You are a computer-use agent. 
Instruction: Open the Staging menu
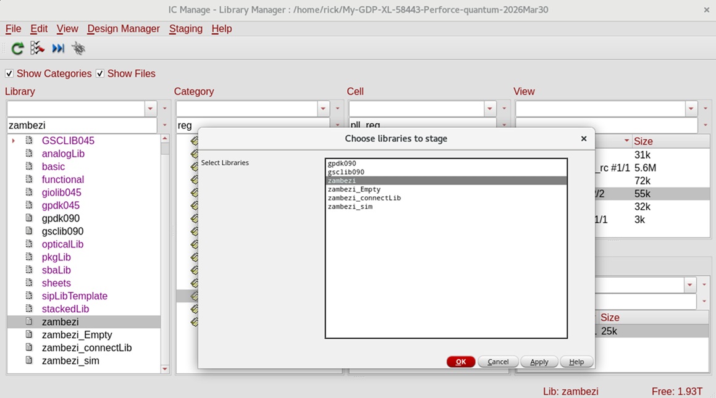click(x=186, y=29)
